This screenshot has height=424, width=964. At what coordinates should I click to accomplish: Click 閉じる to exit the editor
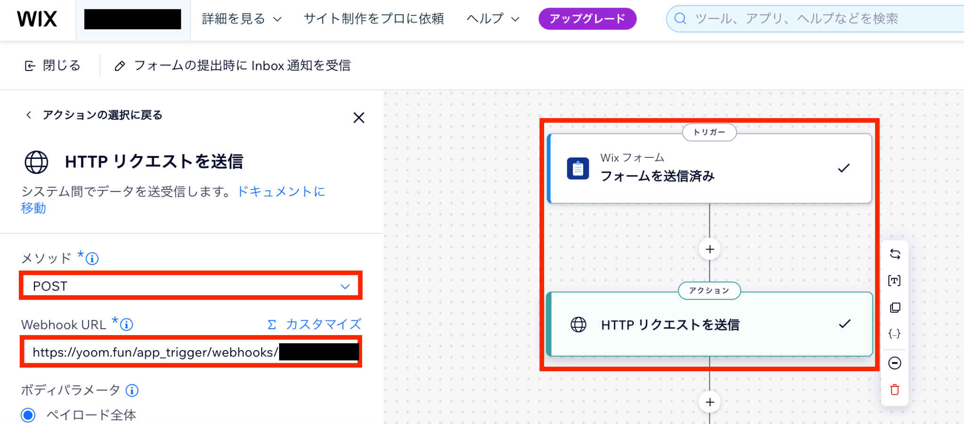(52, 65)
